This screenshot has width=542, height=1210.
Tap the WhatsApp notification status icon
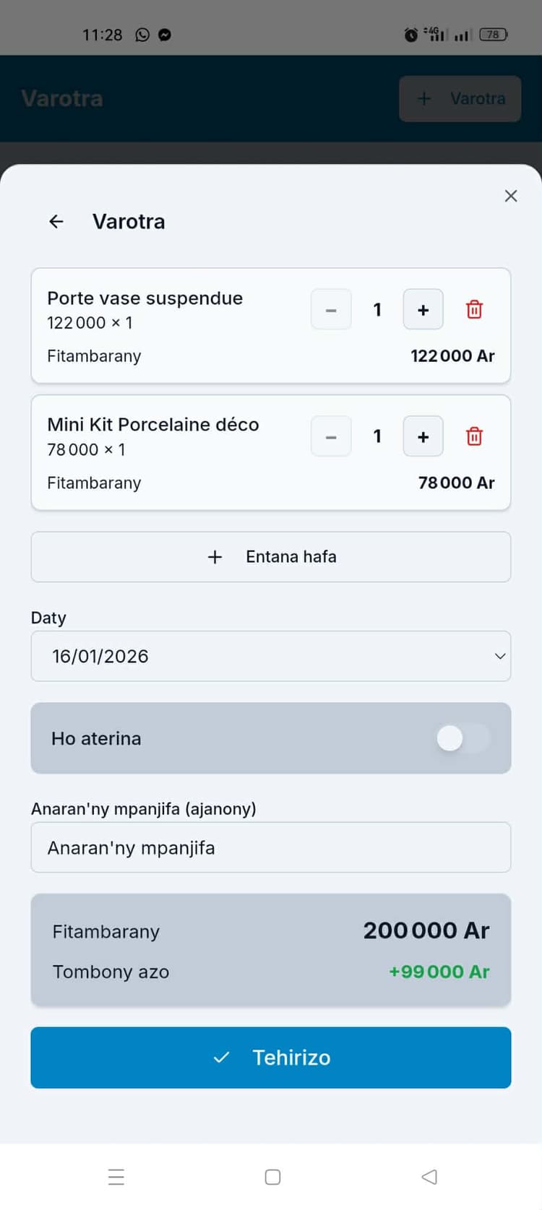(142, 35)
